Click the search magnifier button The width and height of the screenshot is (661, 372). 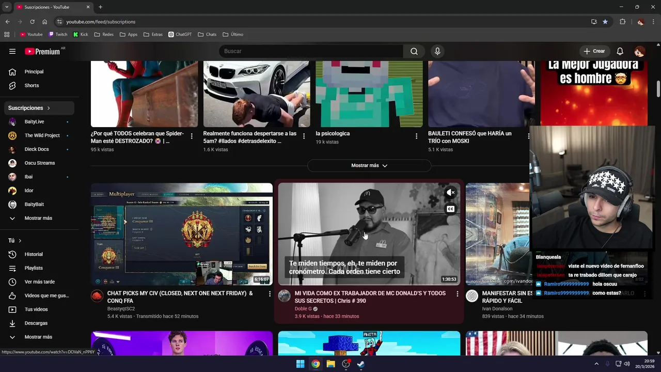(x=414, y=51)
